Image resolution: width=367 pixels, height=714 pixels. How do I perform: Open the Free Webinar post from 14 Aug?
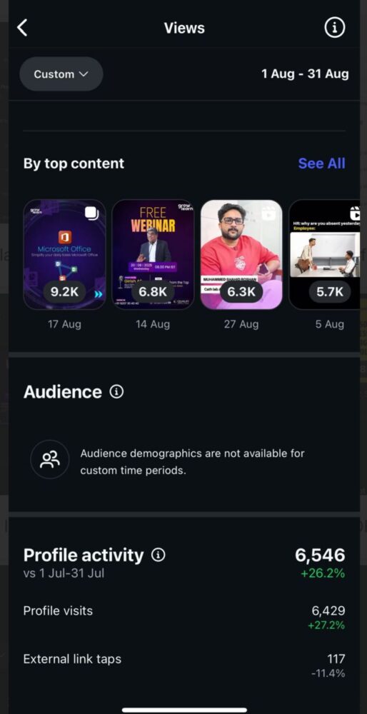coord(153,255)
